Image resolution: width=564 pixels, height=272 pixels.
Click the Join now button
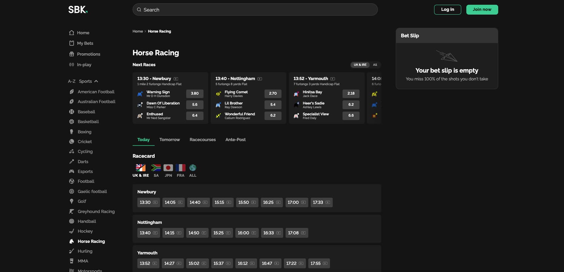[482, 9]
